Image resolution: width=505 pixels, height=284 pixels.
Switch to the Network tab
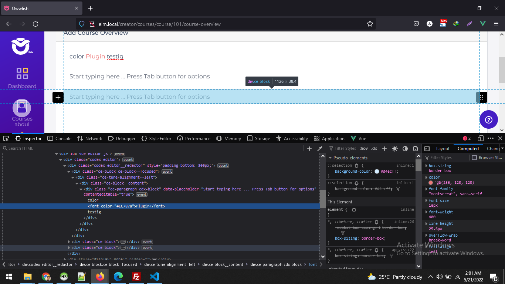point(89,138)
